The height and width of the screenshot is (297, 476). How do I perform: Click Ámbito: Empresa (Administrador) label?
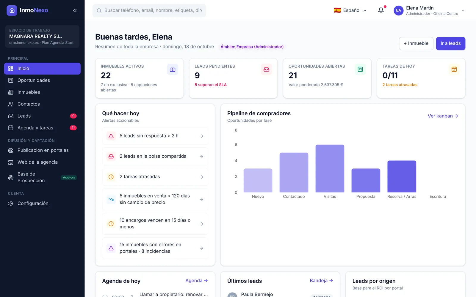coord(252,47)
